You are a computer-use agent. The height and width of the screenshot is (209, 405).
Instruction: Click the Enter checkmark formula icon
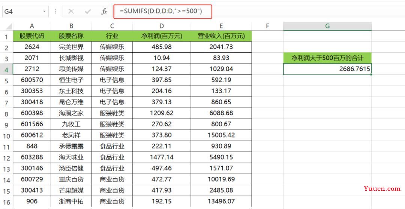pyautogui.click(x=88, y=12)
